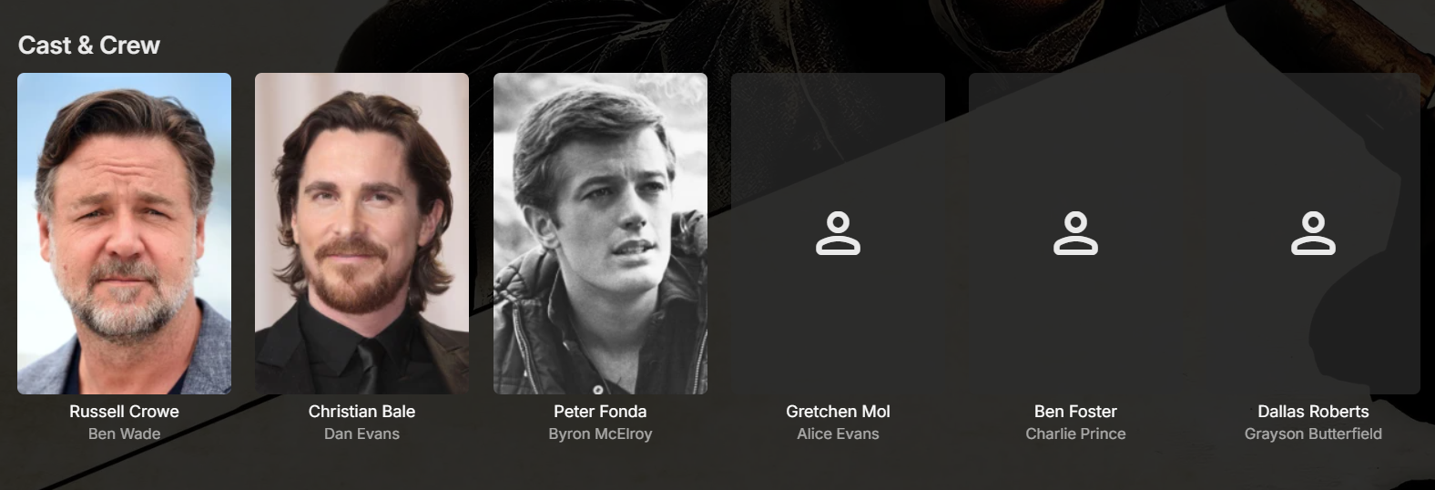Open the Ben Foster name link
Screen dimensions: 1435x490
tap(1075, 412)
